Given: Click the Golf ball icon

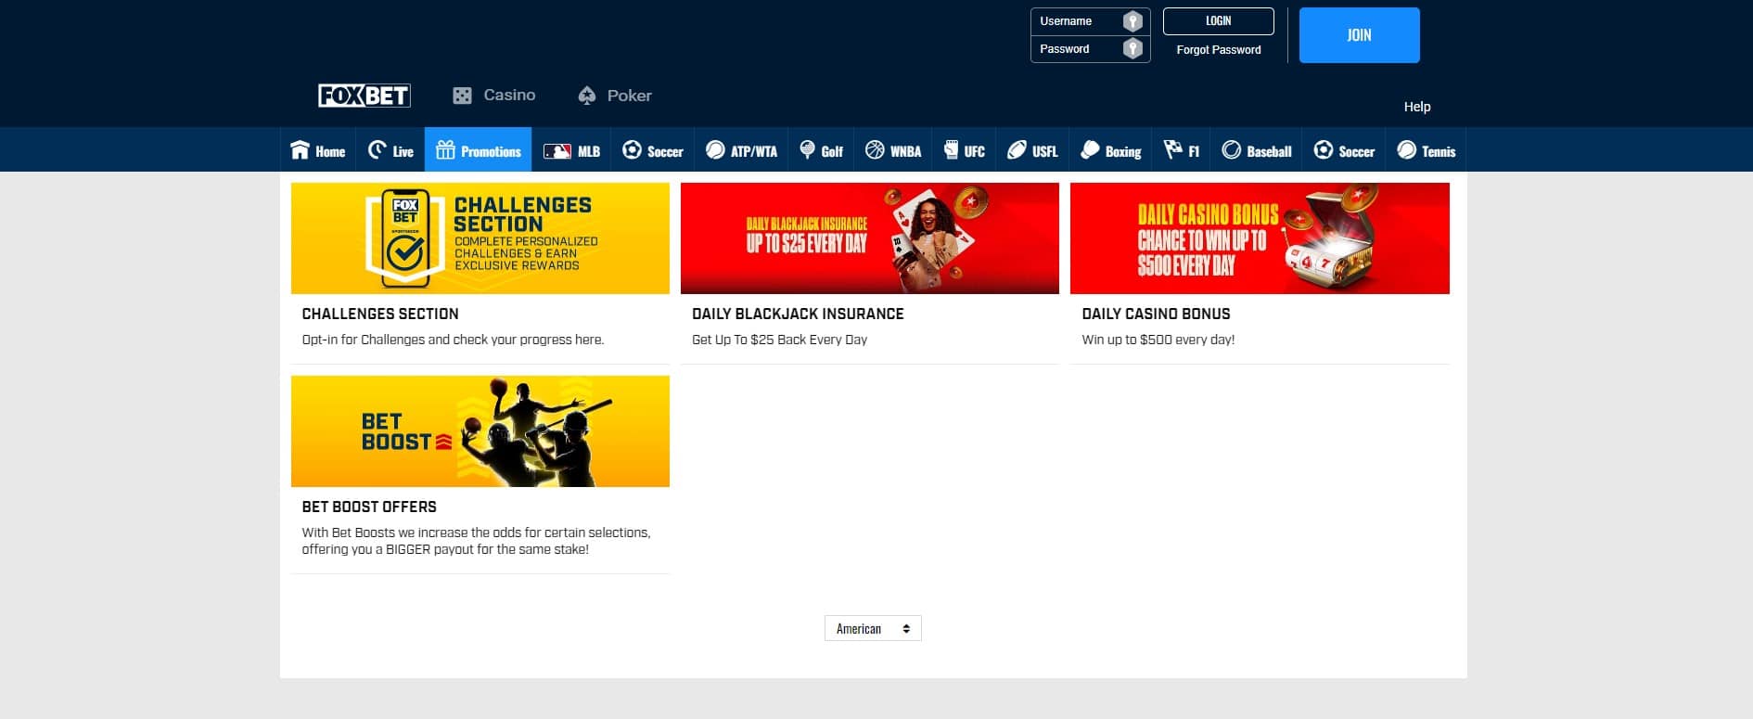Looking at the screenshot, I should coord(807,150).
